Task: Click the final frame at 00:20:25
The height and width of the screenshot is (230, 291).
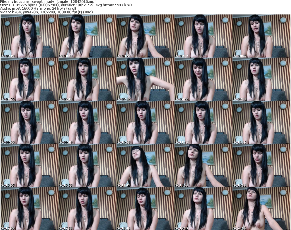Action: coord(261,208)
